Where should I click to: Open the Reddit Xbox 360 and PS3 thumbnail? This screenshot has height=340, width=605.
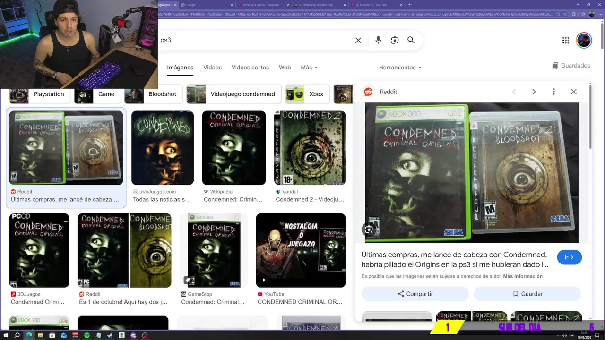[x=66, y=148]
